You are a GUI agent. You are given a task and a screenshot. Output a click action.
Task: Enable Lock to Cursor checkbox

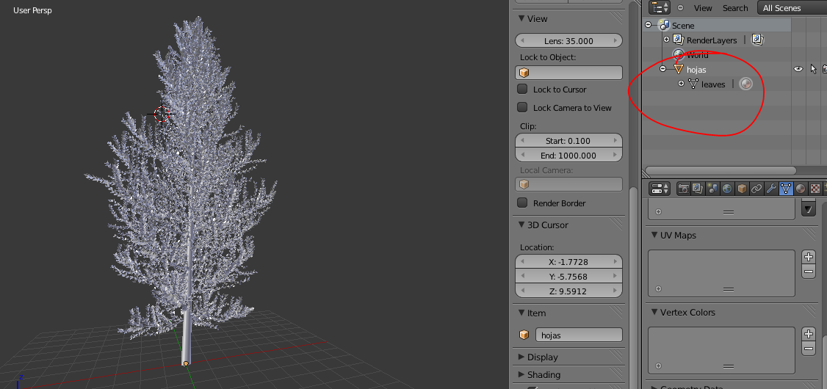(522, 89)
